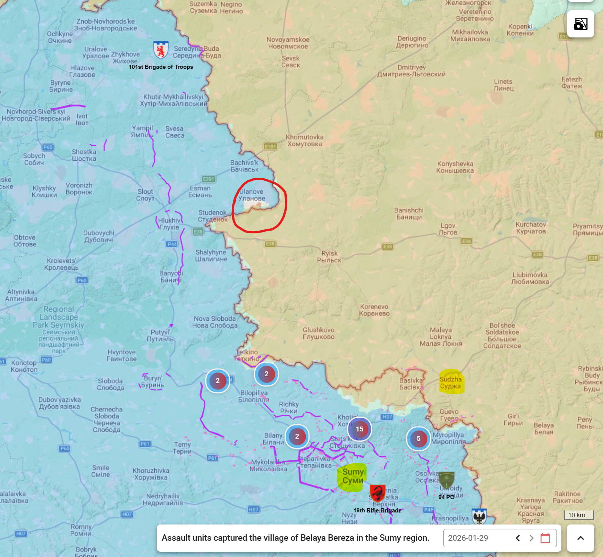Select the Sudzha town label
The height and width of the screenshot is (557, 603).
[x=451, y=383]
